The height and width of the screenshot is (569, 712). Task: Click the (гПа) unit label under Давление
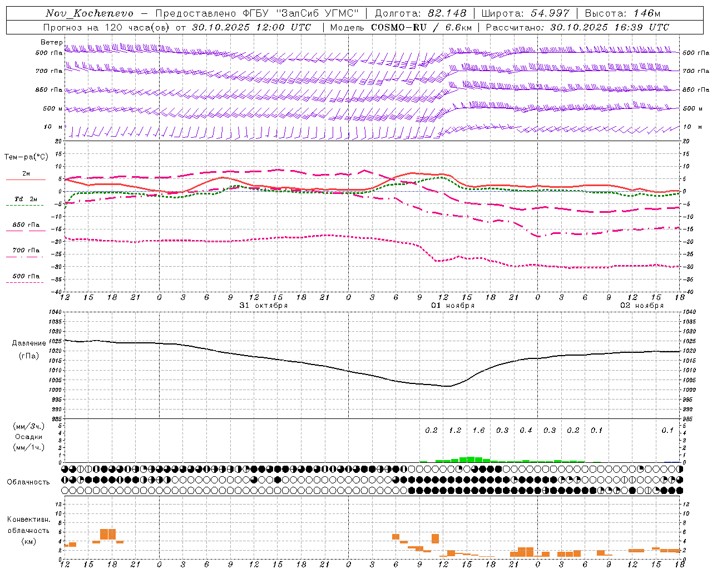(29, 356)
